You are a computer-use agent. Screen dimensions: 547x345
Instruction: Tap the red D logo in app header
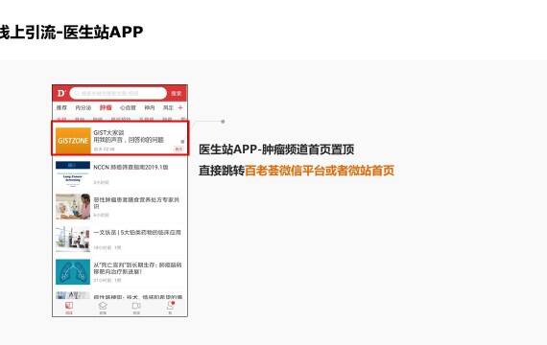tap(61, 93)
